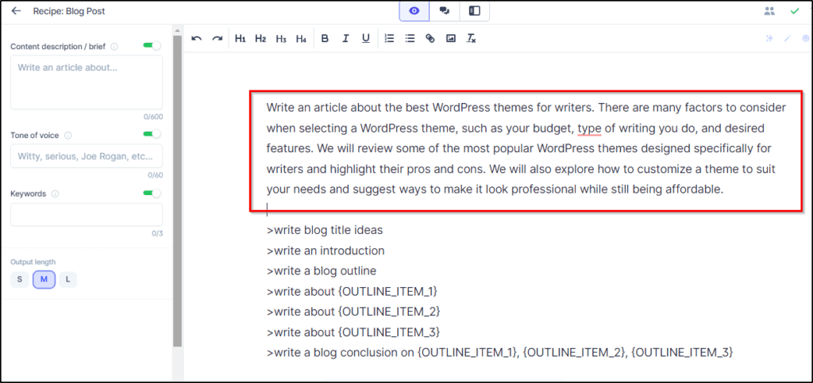813x383 pixels.
Task: Toggle the sidebar layout view
Action: (475, 11)
